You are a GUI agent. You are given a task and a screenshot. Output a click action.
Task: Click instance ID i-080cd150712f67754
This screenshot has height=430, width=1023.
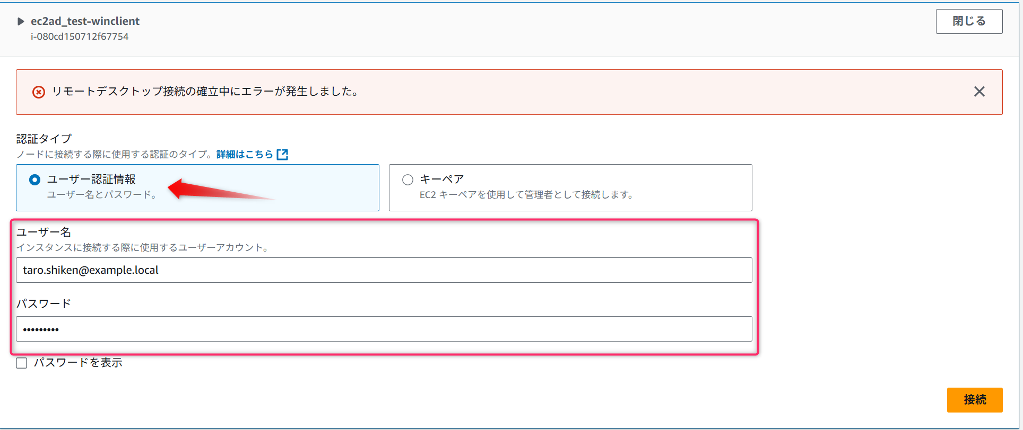[80, 37]
